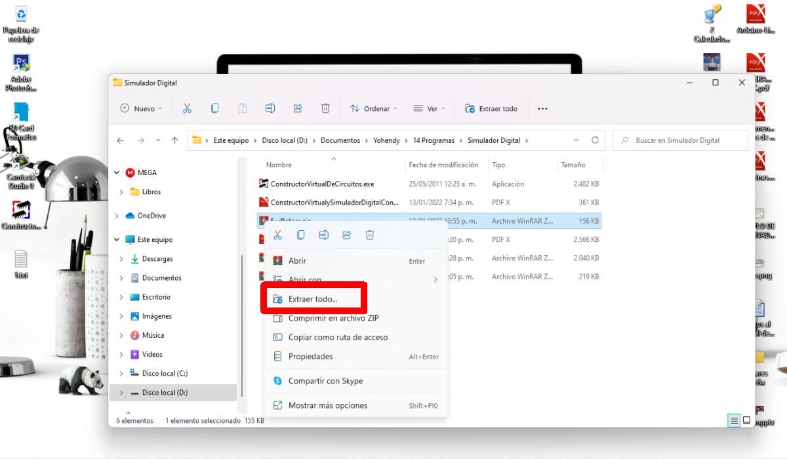The width and height of the screenshot is (787, 459).
Task: Open Propiedades from the context menu
Action: click(x=355, y=356)
